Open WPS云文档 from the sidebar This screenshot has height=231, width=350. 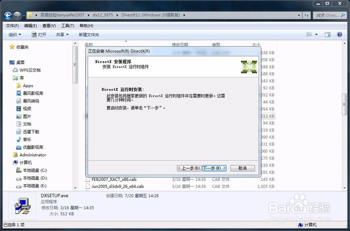30,70
